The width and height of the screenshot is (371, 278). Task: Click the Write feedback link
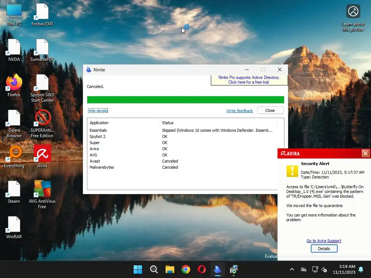[239, 111]
